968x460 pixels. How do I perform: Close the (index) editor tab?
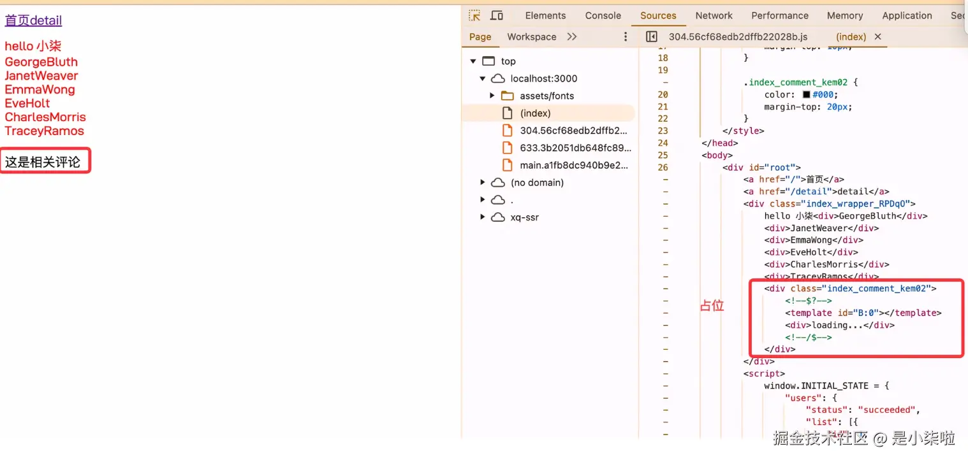click(877, 36)
